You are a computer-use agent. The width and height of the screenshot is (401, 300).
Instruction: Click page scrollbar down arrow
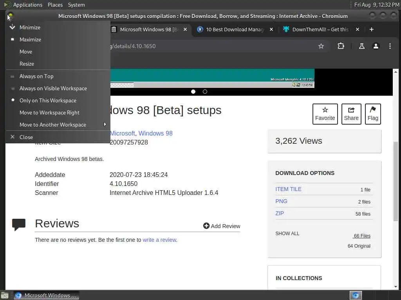coord(396,287)
